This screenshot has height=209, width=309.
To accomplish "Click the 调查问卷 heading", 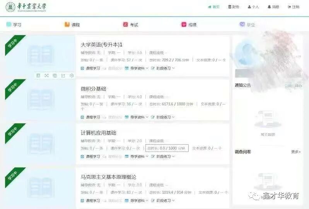I will click(242, 152).
